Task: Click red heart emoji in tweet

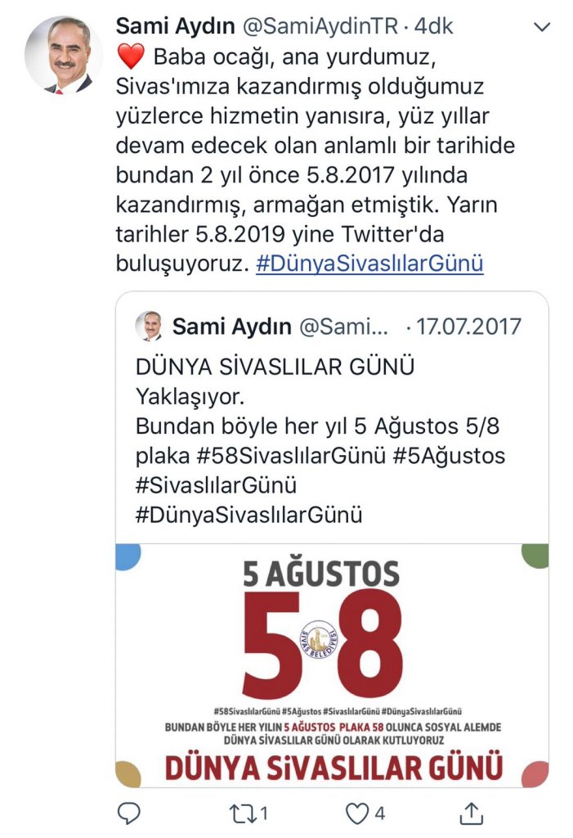Action: click(130, 56)
